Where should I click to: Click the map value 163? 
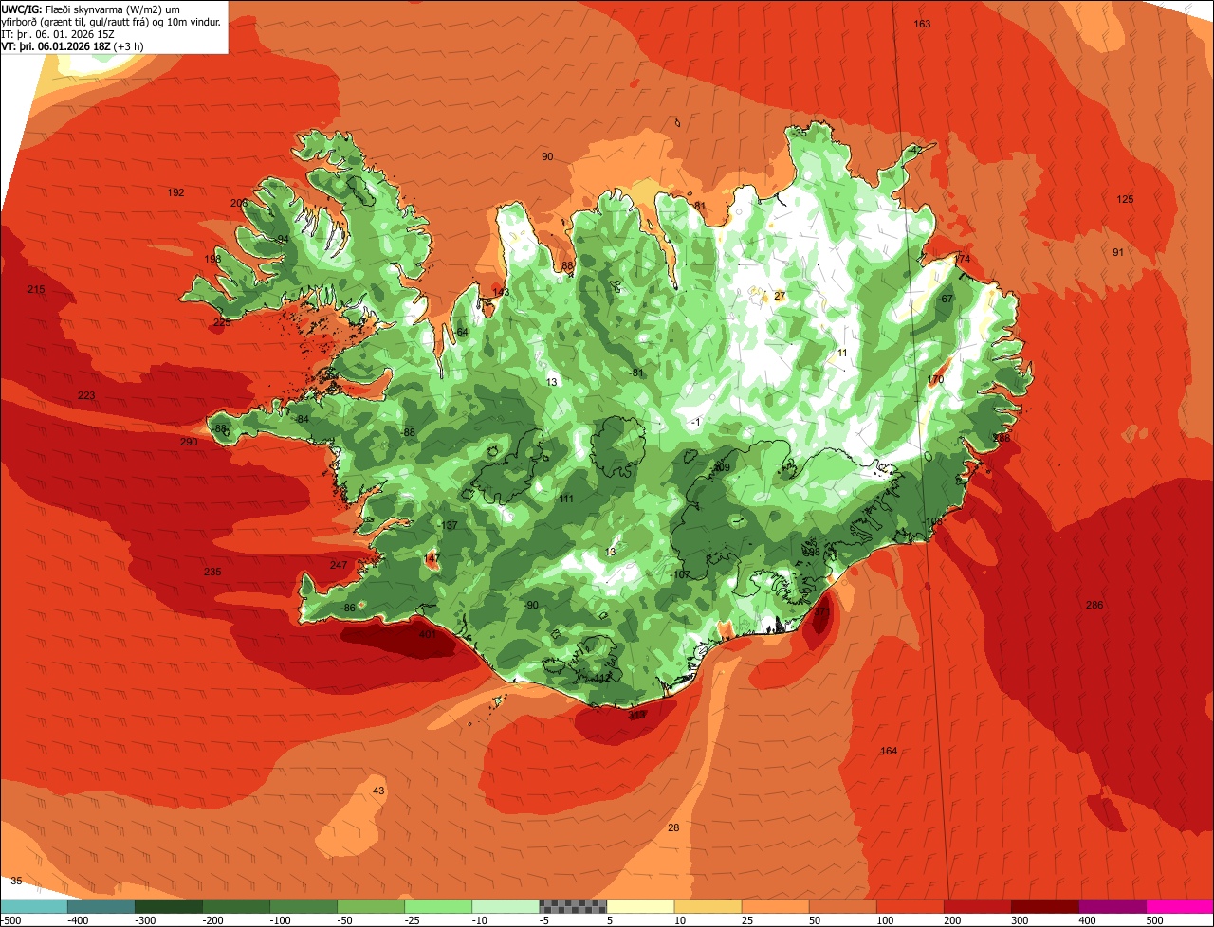pos(922,24)
